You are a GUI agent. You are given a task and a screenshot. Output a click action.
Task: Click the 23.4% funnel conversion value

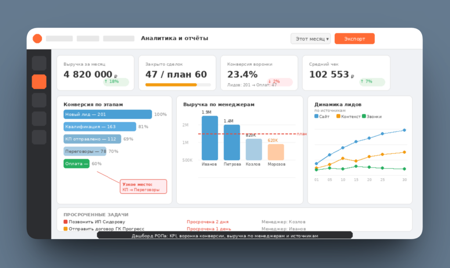pyautogui.click(x=242, y=74)
